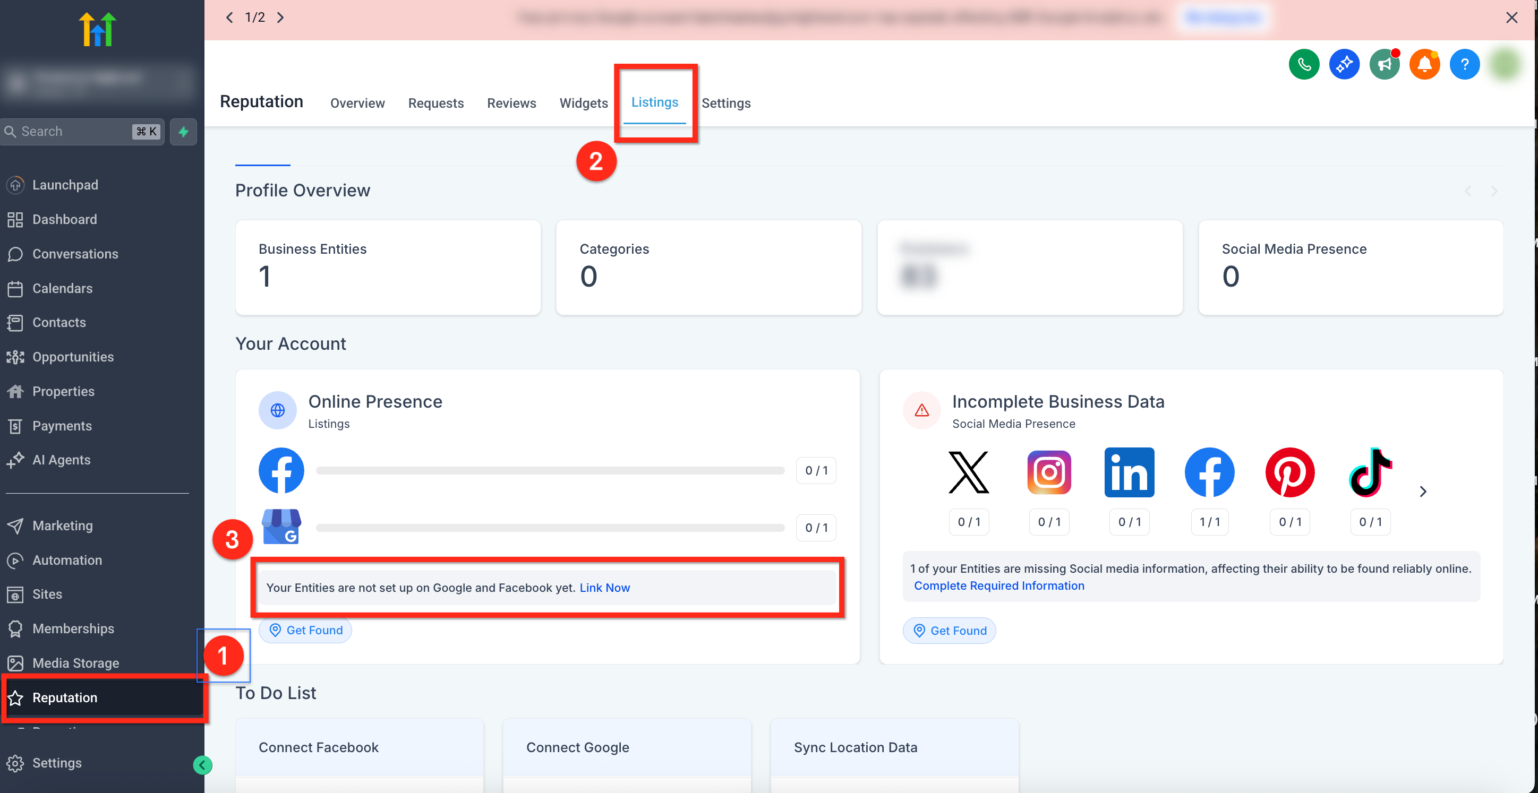Collapse the sidebar with green chevron
The height and width of the screenshot is (793, 1538).
pos(202,764)
